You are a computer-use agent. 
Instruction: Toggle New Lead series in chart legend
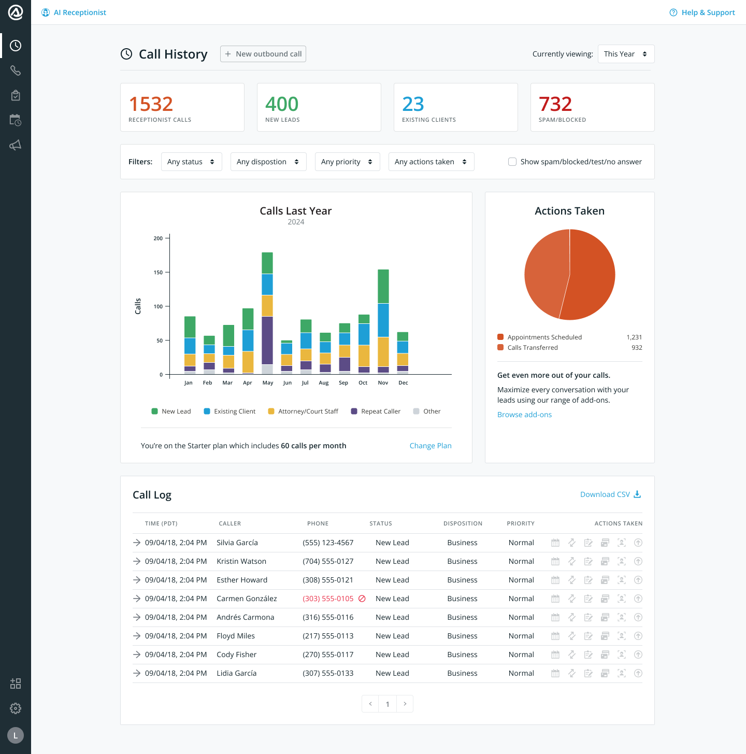click(x=171, y=411)
